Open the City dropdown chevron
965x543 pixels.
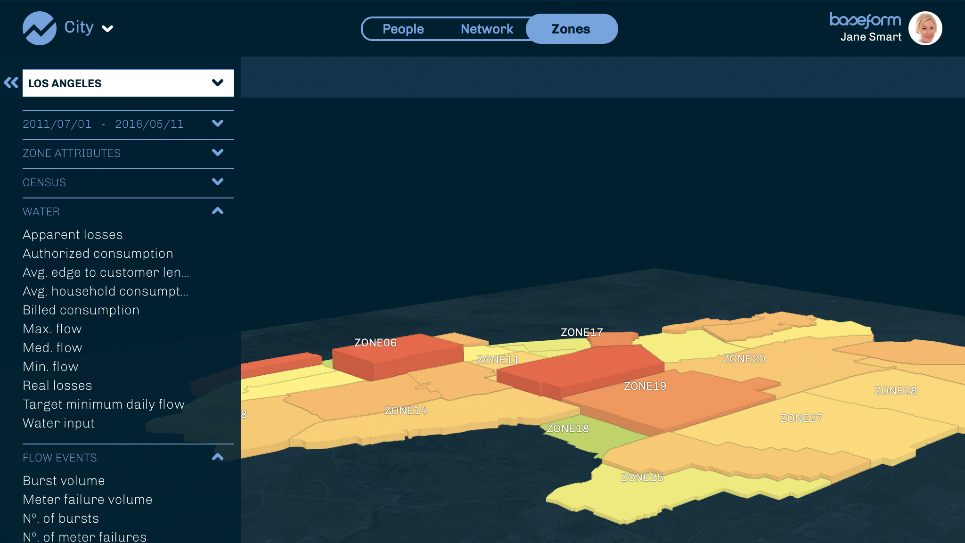click(107, 29)
